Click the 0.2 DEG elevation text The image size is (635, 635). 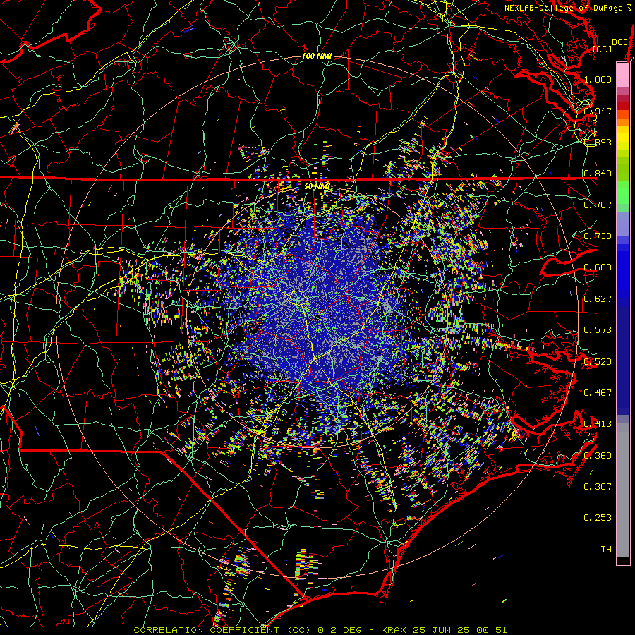tap(339, 630)
